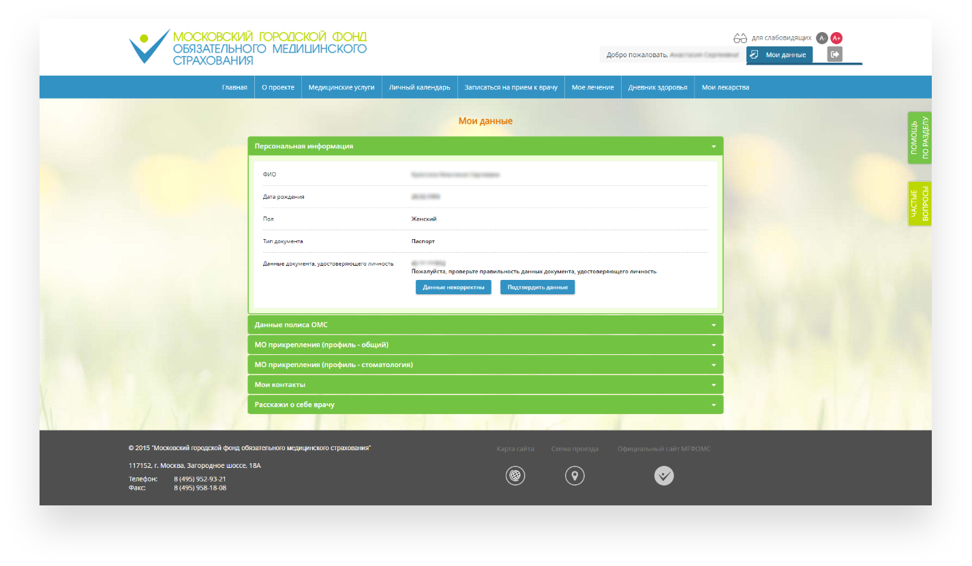The height and width of the screenshot is (566, 972).
Task: Select the normal font size 'A' icon
Action: [822, 38]
